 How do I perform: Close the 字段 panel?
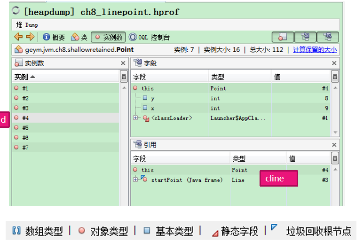(334, 63)
